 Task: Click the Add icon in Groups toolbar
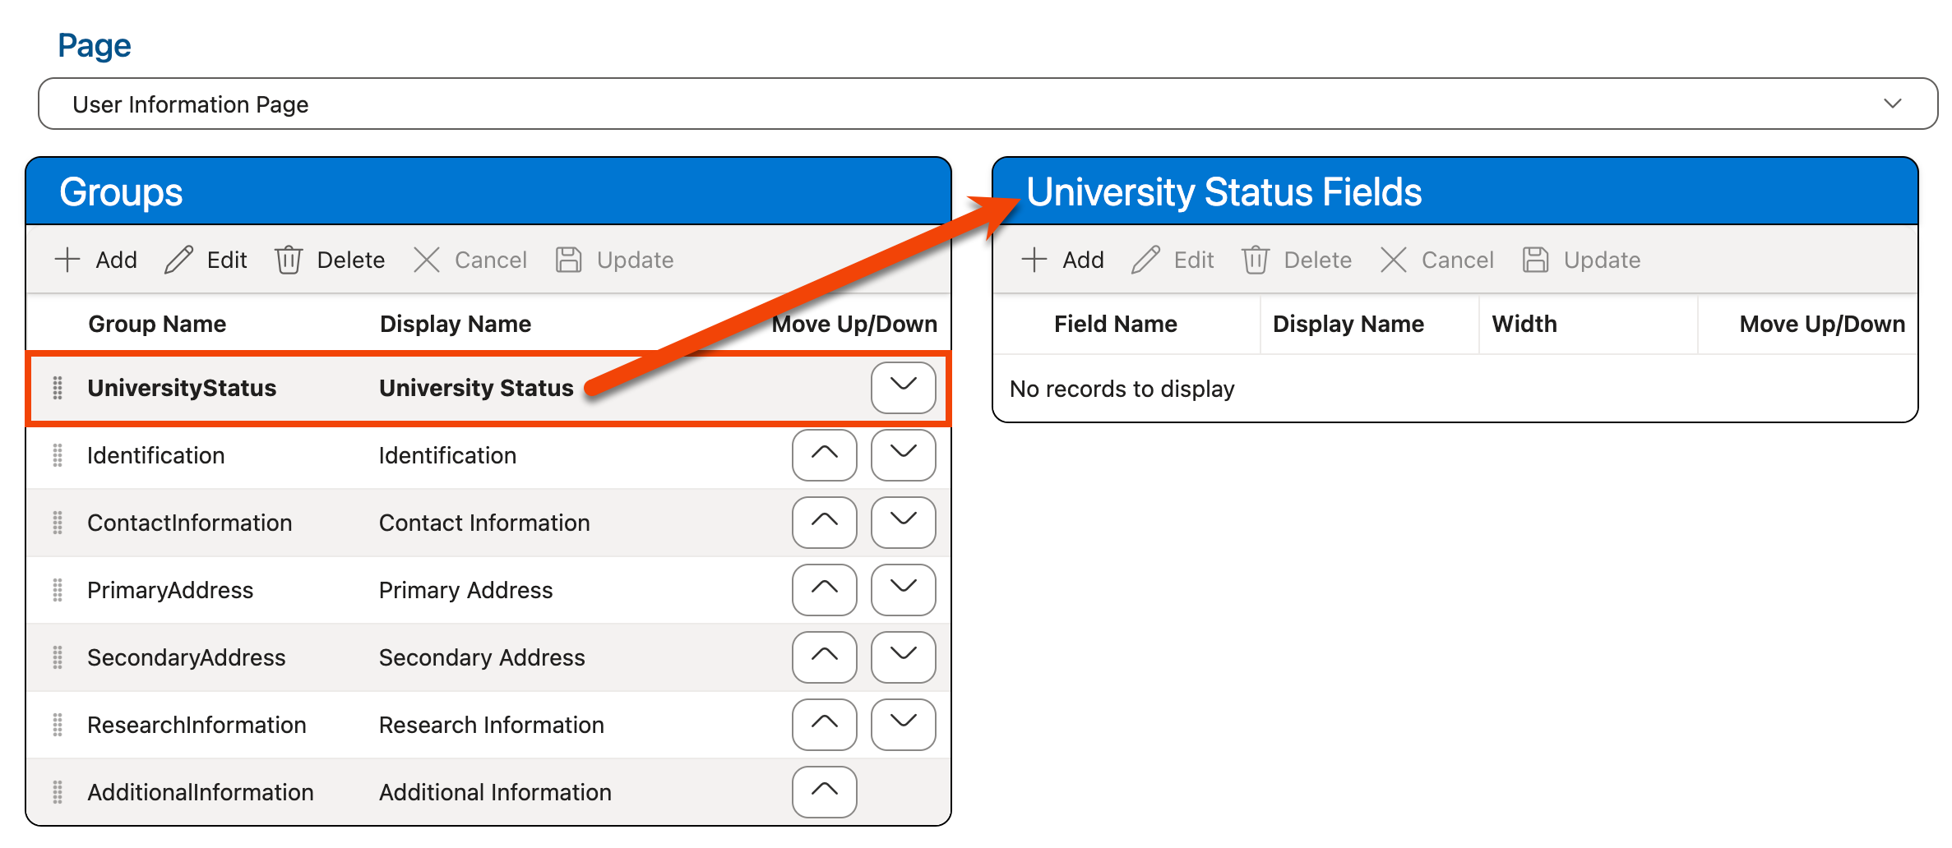67,260
